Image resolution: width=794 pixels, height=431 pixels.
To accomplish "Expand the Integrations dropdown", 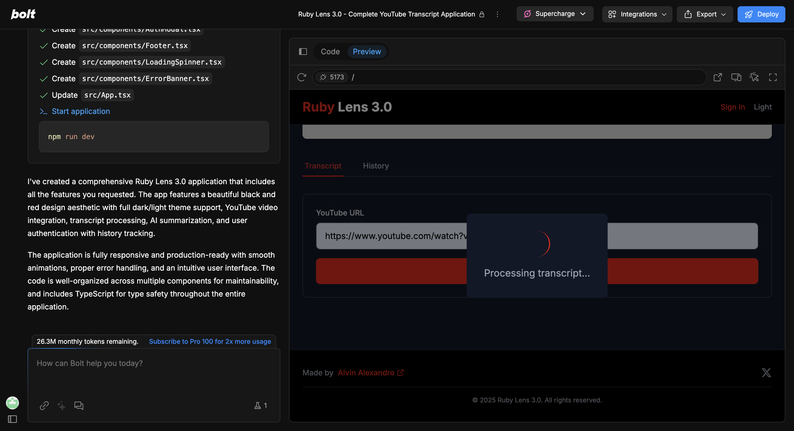I will [x=637, y=14].
